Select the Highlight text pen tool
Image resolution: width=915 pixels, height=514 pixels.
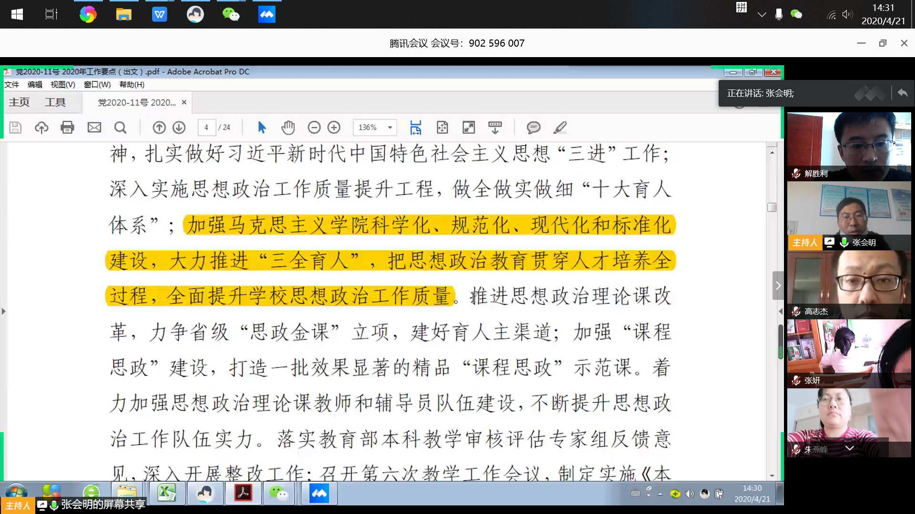560,128
